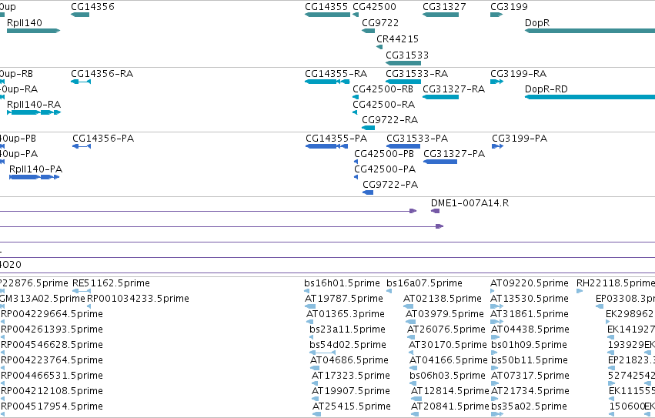Click the AT03979.5prime EST label

[x=445, y=314]
